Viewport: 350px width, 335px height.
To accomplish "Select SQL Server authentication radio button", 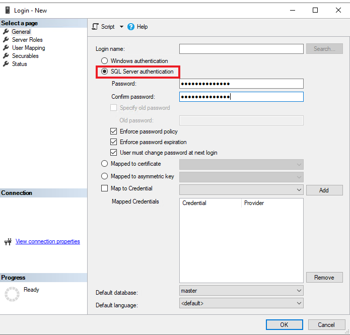I will [104, 72].
